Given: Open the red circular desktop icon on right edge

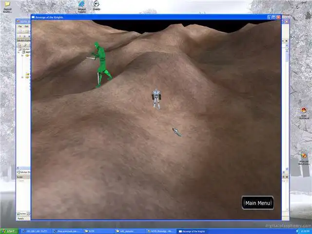Looking at the screenshot, I should point(304,113).
